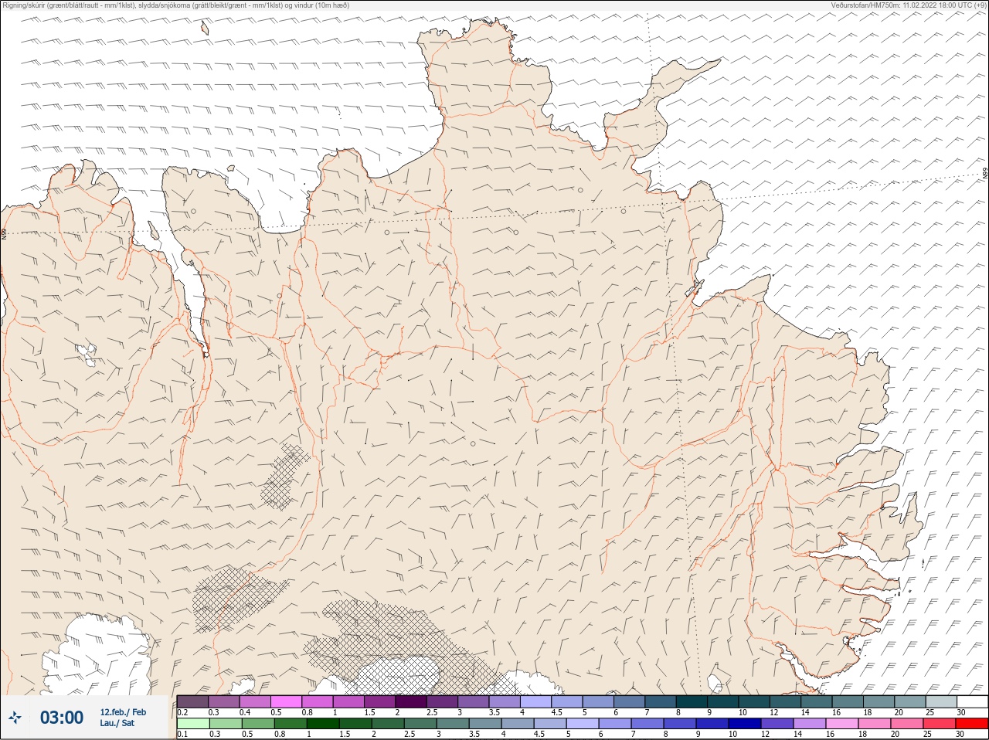Click the 'N99' label on the right map edge
The width and height of the screenshot is (989, 740).
tap(985, 175)
